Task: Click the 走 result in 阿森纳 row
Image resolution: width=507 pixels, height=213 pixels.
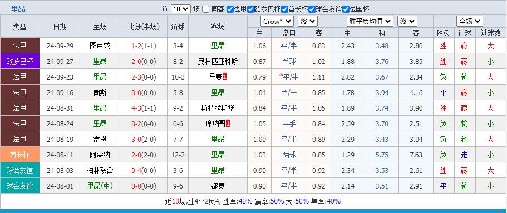Action: click(x=464, y=155)
